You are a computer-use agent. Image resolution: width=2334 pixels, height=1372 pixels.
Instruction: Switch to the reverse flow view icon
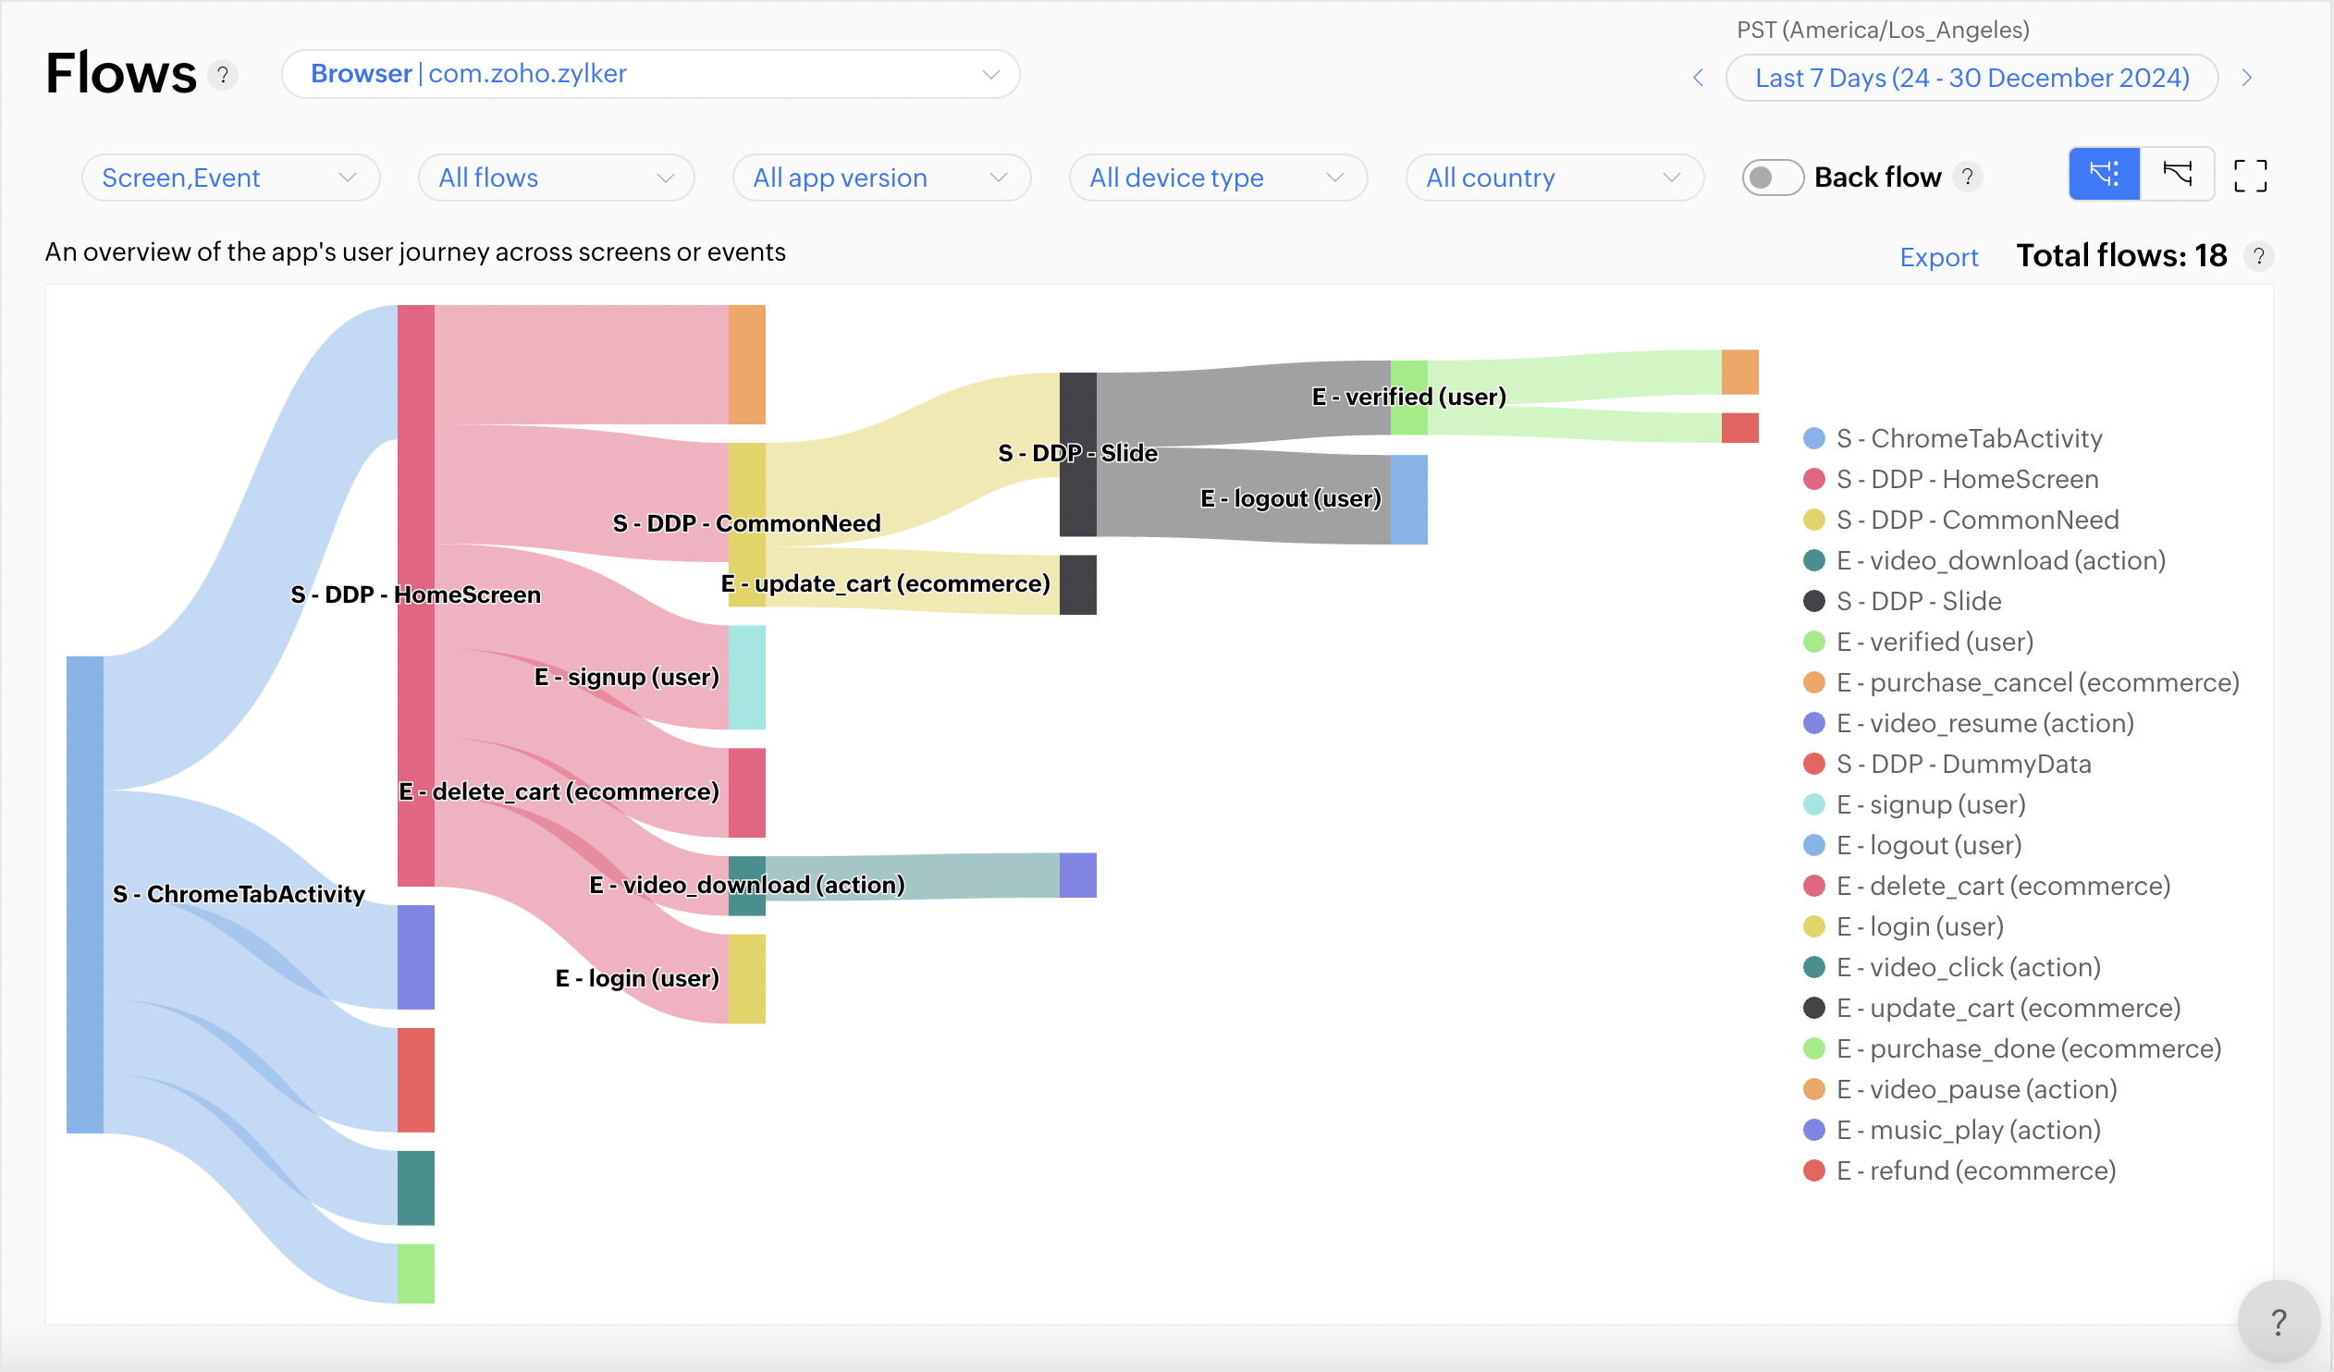(2177, 174)
